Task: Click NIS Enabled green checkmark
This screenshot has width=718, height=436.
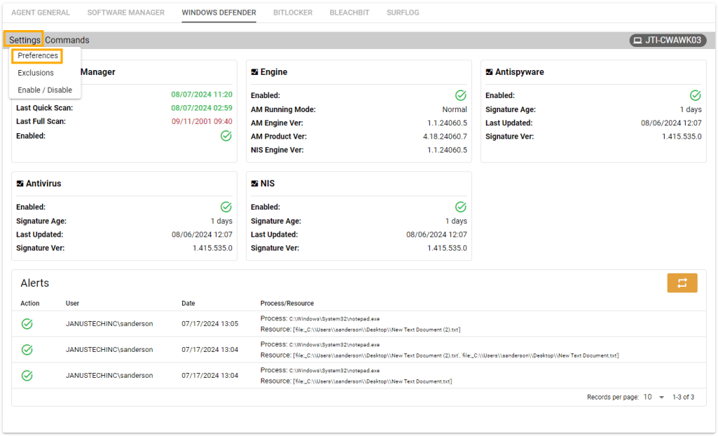Action: click(x=461, y=207)
